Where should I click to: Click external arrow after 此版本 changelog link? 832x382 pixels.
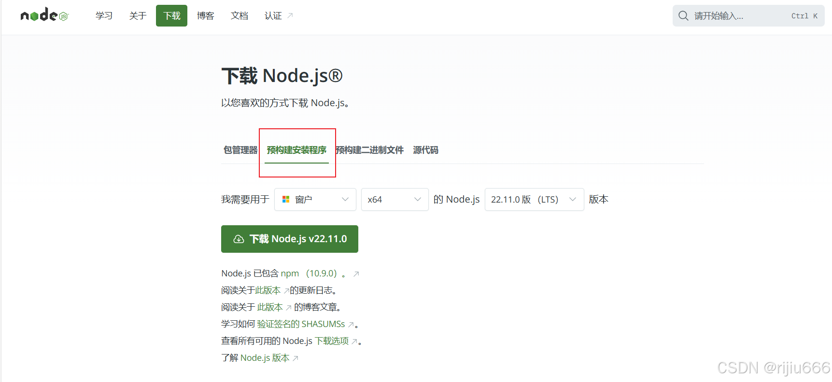coord(286,291)
